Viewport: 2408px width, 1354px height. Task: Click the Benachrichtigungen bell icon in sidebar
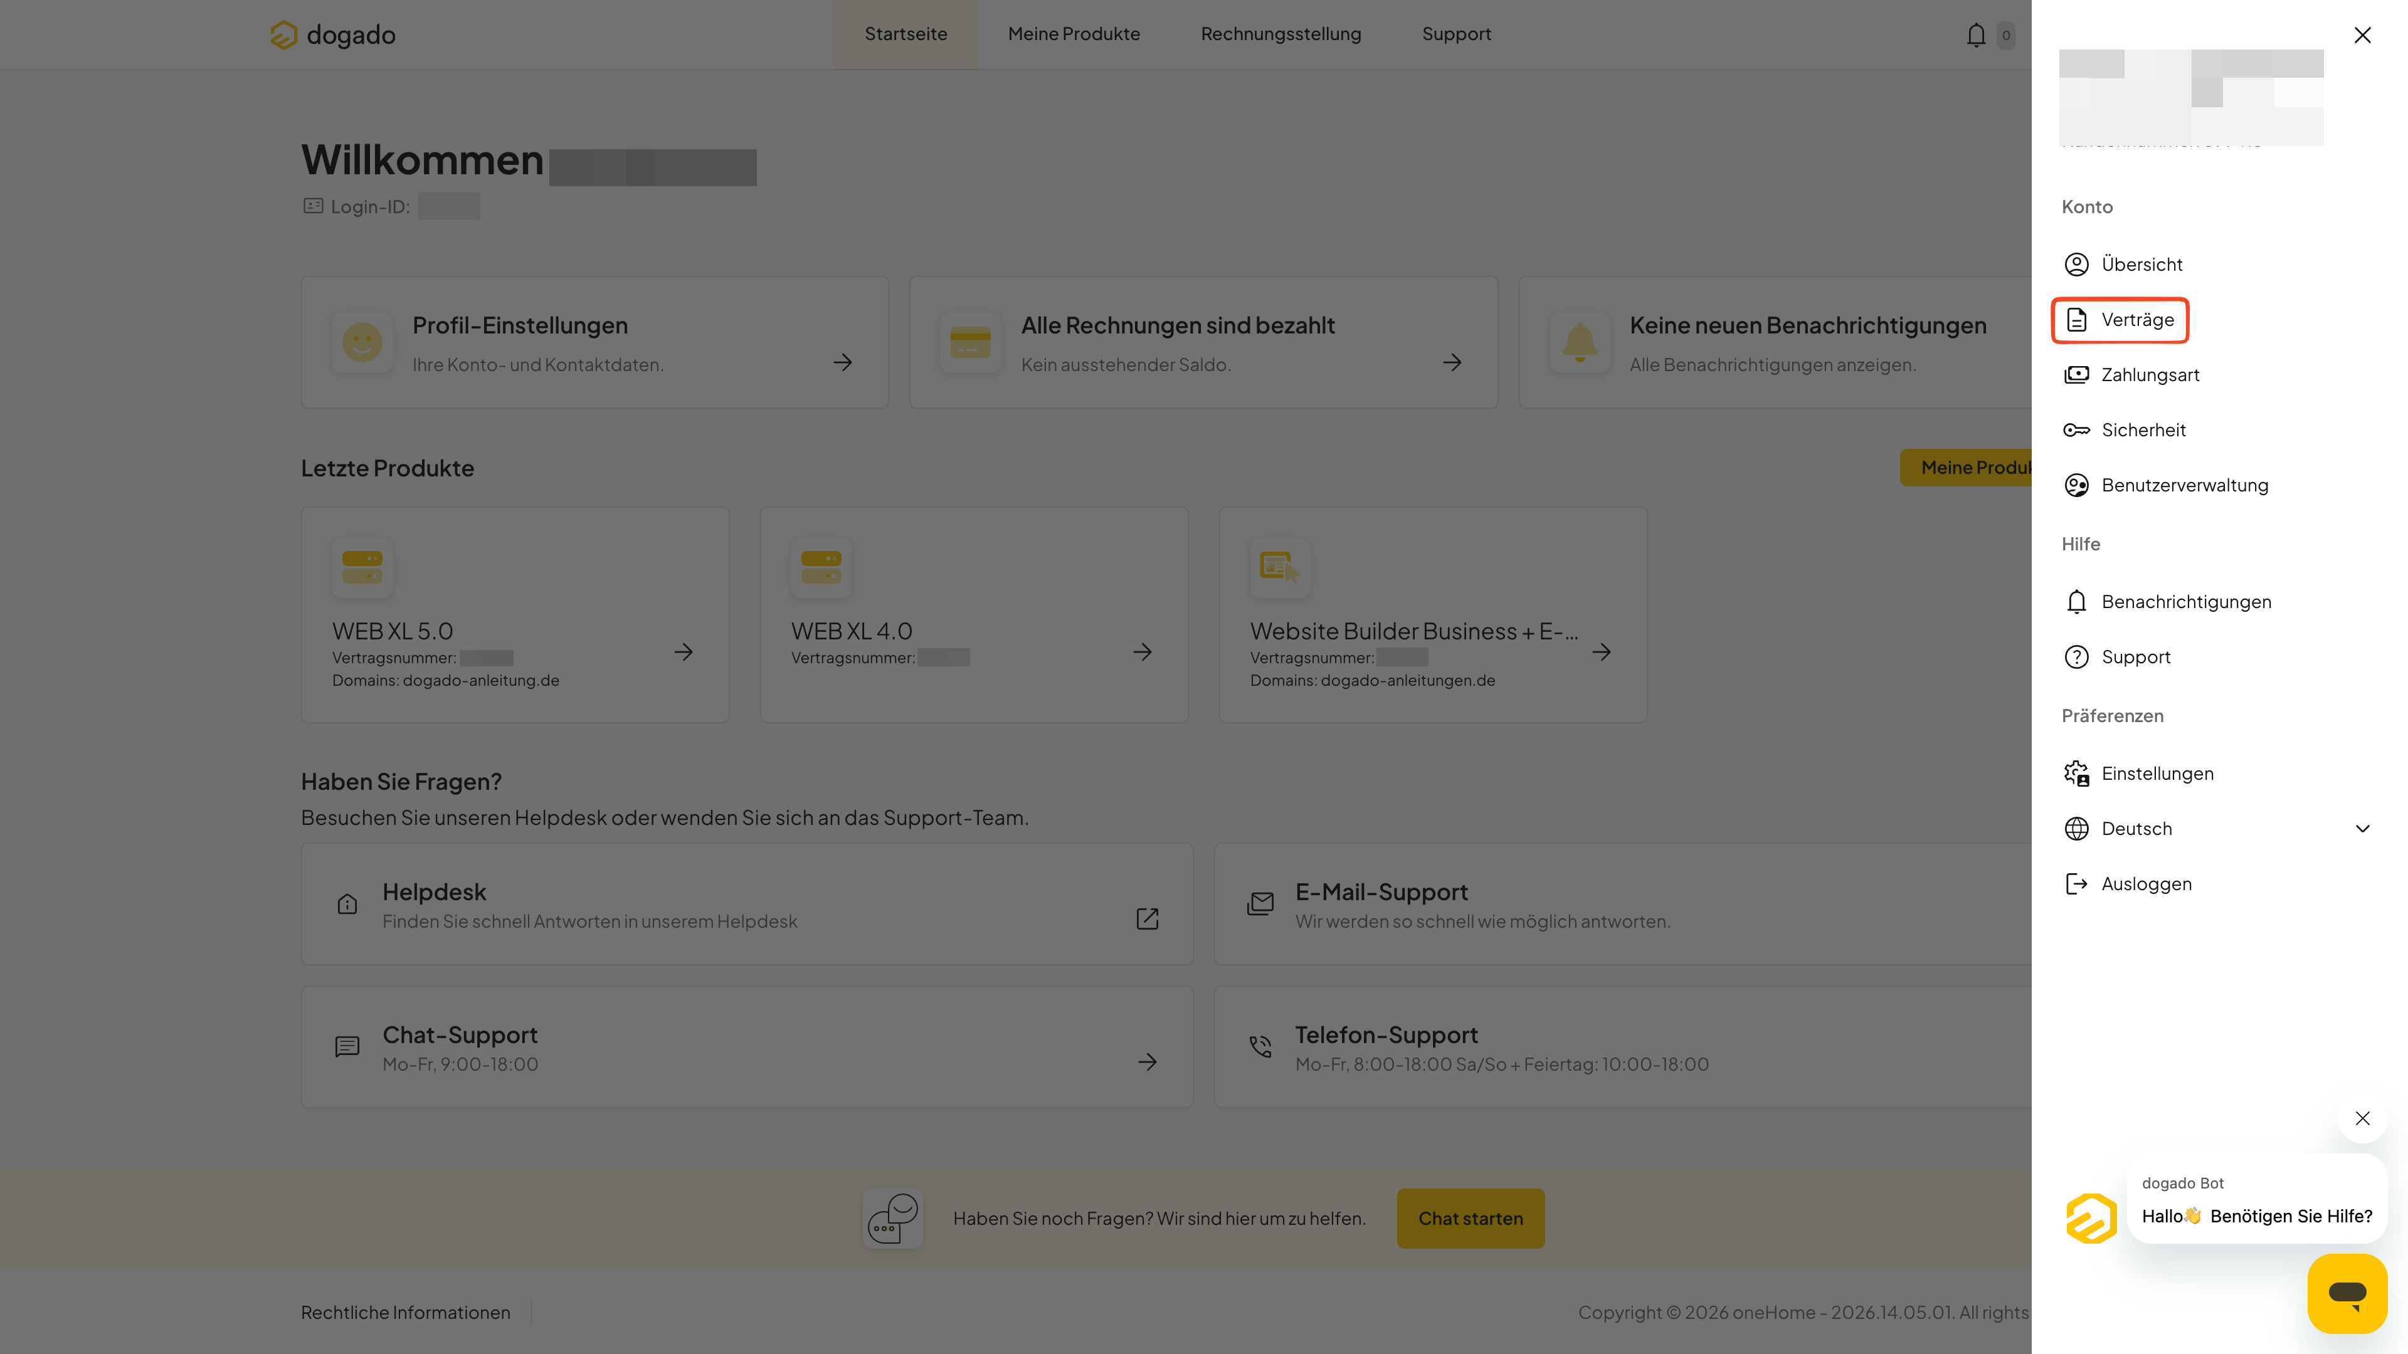tap(2076, 602)
